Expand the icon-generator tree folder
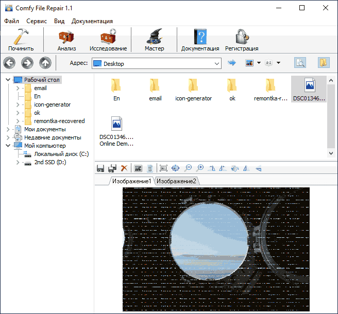This screenshot has width=338, height=314. (x=18, y=104)
